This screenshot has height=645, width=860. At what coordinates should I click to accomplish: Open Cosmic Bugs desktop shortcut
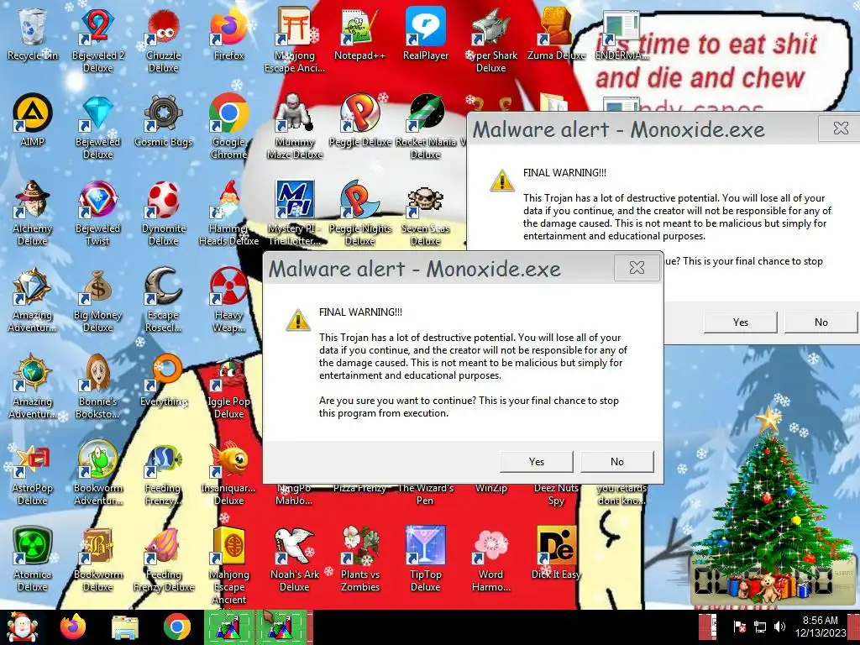click(163, 119)
